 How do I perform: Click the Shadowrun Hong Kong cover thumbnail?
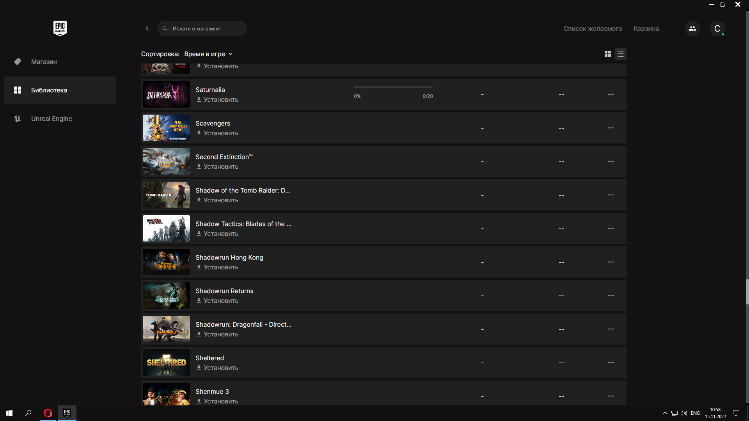[x=166, y=262]
